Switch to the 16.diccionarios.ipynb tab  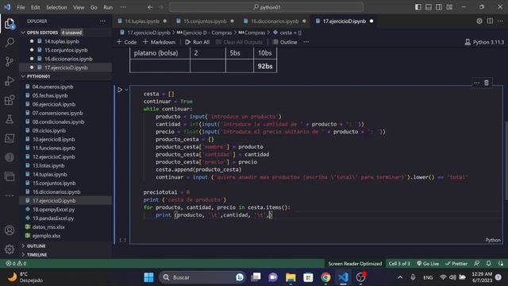point(275,21)
